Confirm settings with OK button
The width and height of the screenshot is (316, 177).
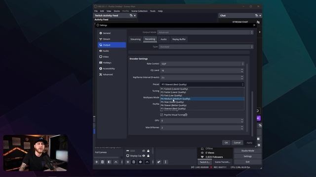[226, 143]
